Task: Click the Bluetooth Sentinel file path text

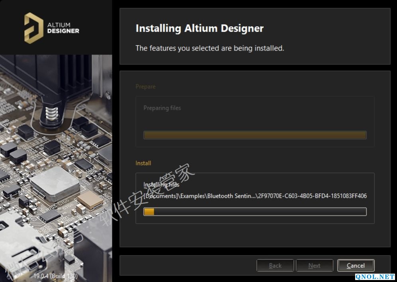Action: [255, 196]
